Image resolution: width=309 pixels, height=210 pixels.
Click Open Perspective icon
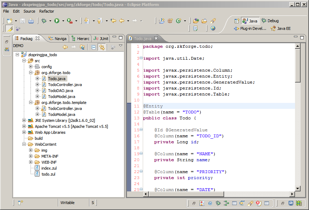[237, 21]
